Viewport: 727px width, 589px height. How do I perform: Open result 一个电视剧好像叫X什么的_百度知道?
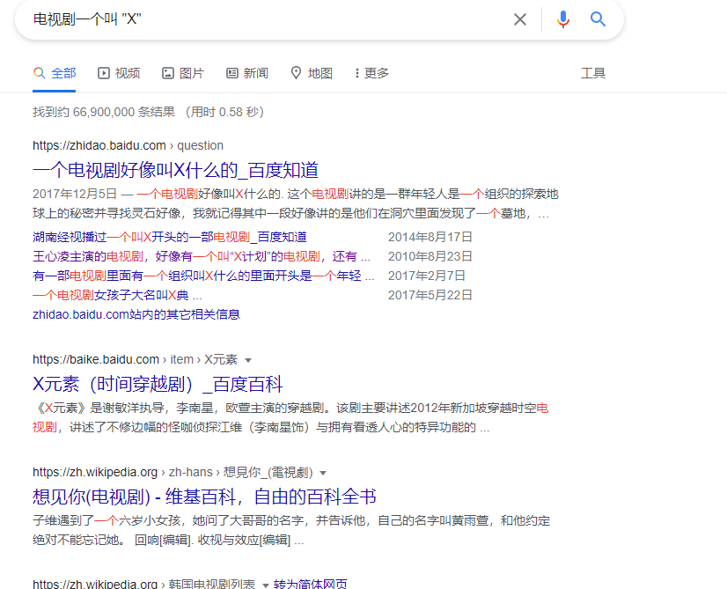tap(175, 170)
